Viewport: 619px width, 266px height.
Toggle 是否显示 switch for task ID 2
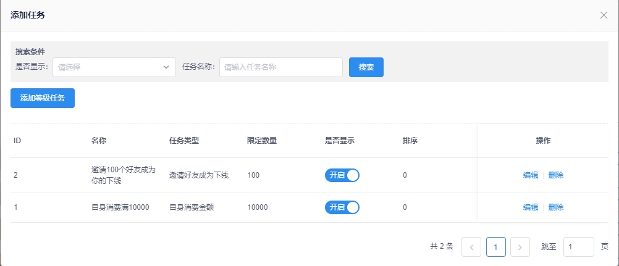pyautogui.click(x=342, y=175)
